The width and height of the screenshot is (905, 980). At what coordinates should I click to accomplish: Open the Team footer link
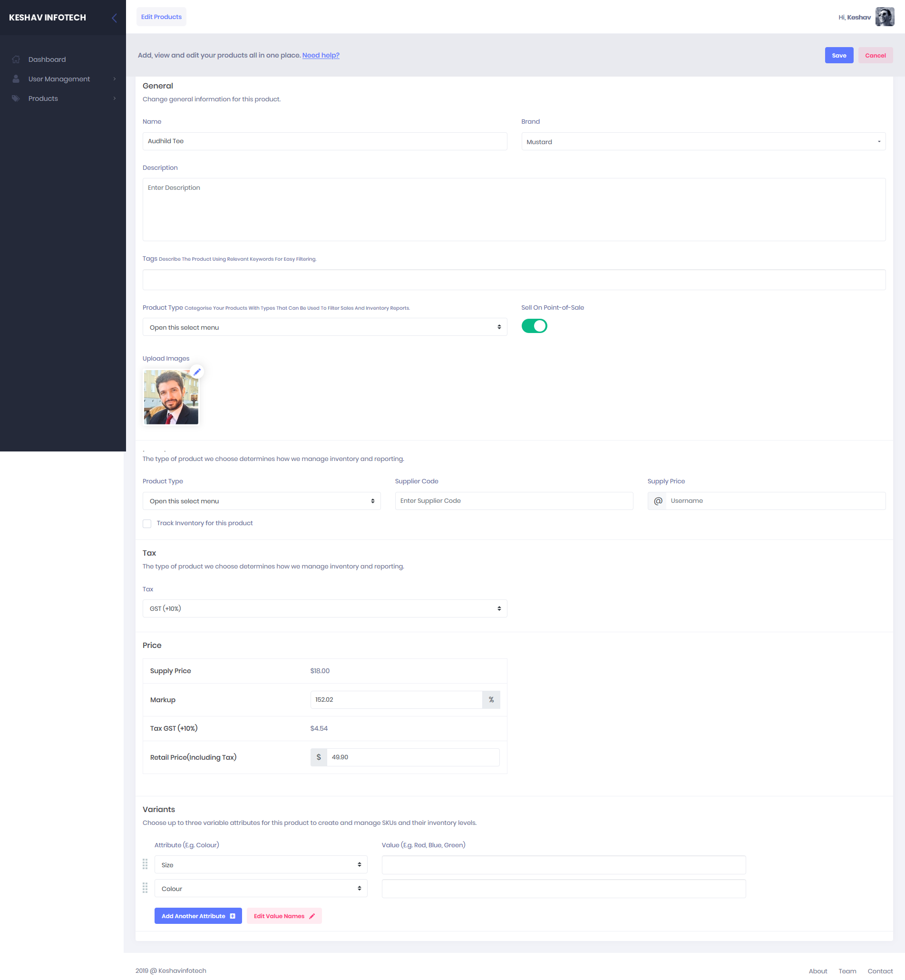[x=847, y=970]
